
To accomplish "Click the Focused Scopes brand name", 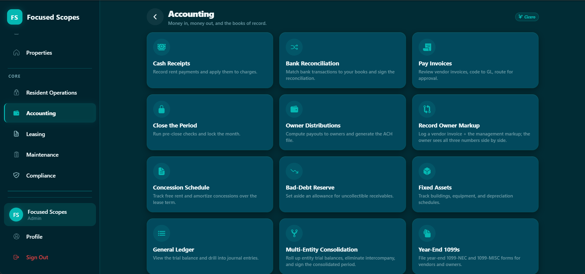I will coord(53,17).
